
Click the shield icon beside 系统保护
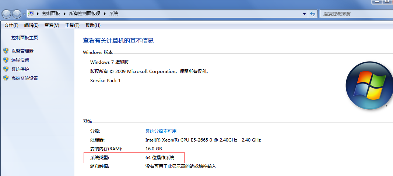tap(6, 69)
